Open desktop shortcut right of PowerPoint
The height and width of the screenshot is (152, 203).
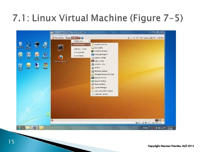(x=45, y=55)
